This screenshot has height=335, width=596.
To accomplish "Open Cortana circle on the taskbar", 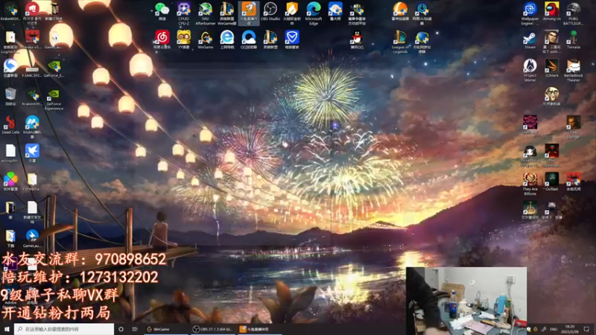I will pyautogui.click(x=121, y=329).
